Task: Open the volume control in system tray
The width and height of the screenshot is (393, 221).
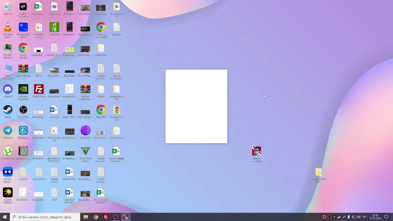Action: click(x=359, y=217)
